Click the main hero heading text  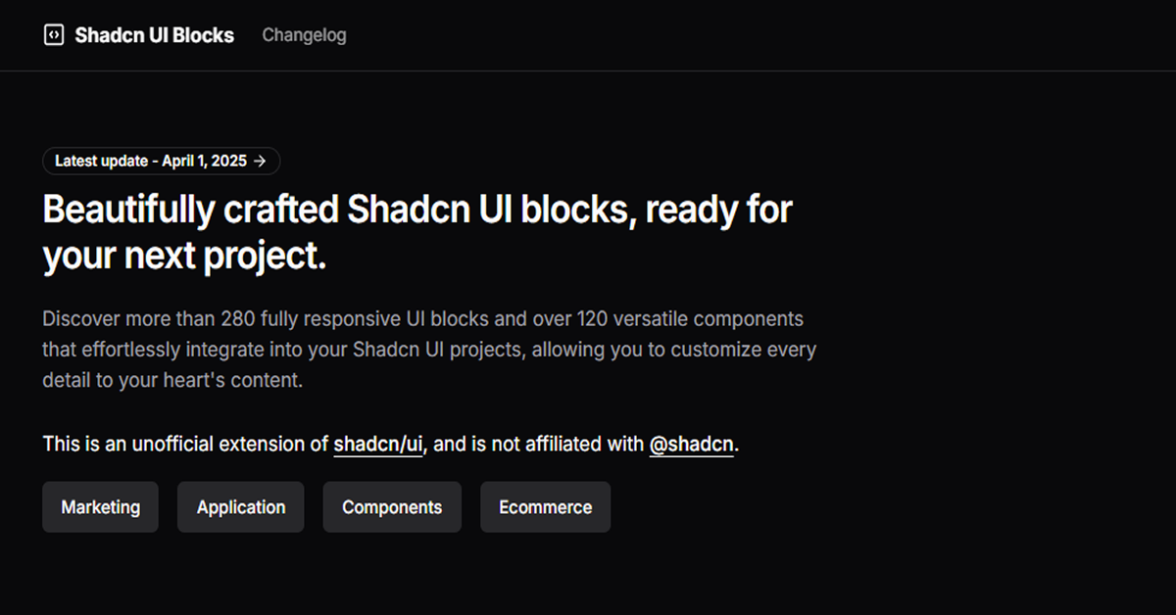point(416,231)
